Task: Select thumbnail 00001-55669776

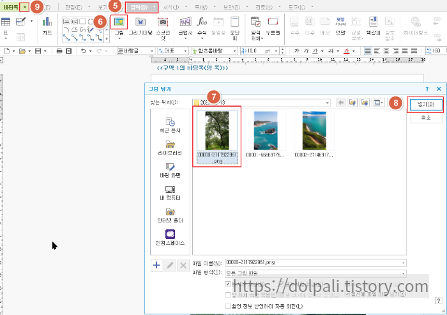Action: (x=266, y=134)
